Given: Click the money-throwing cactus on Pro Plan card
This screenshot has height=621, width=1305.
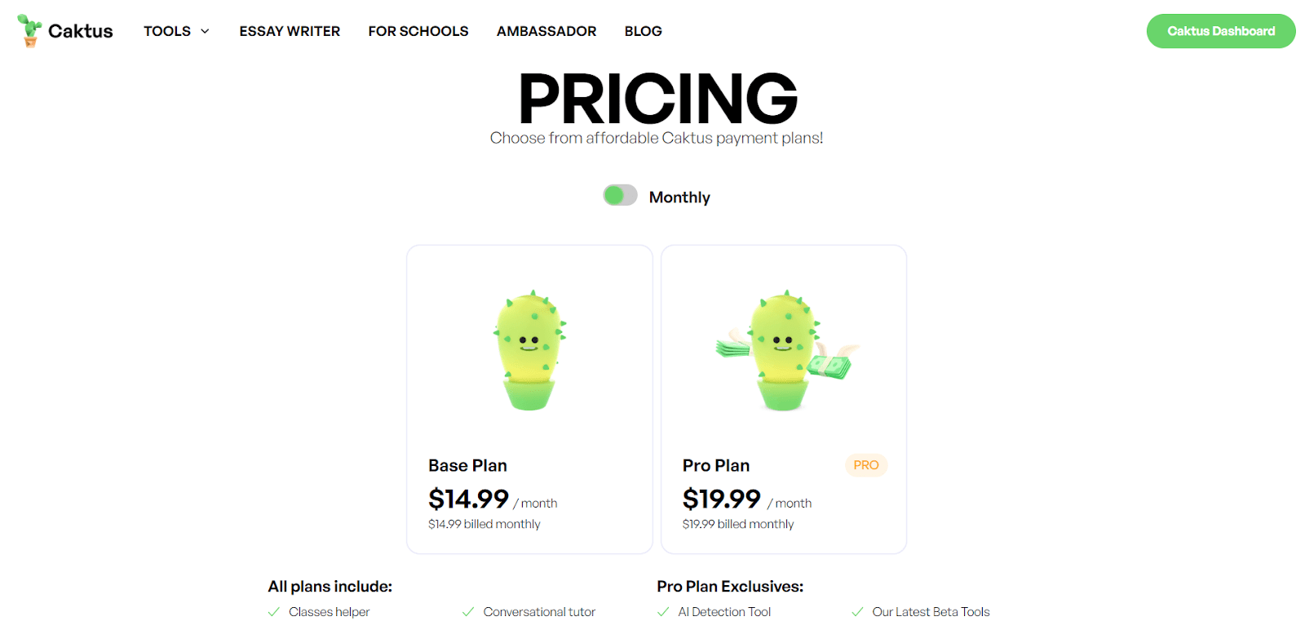Looking at the screenshot, I should [x=781, y=349].
